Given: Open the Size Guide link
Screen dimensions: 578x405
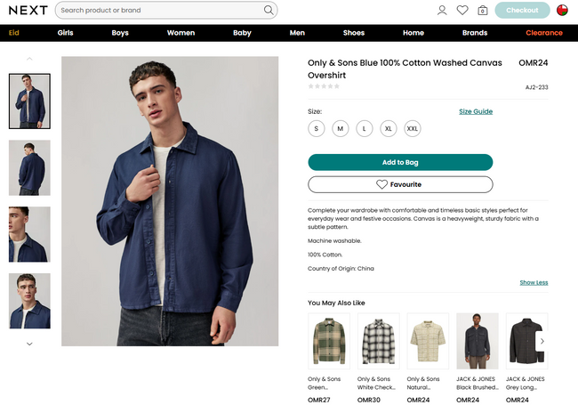Looking at the screenshot, I should tap(475, 111).
